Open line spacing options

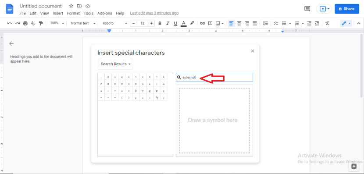point(265,23)
